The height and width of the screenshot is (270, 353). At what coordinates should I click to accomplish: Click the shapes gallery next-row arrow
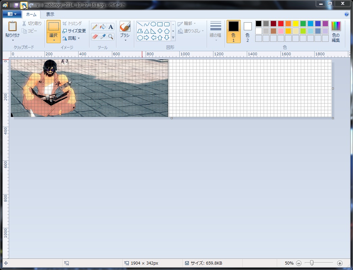[x=173, y=31]
